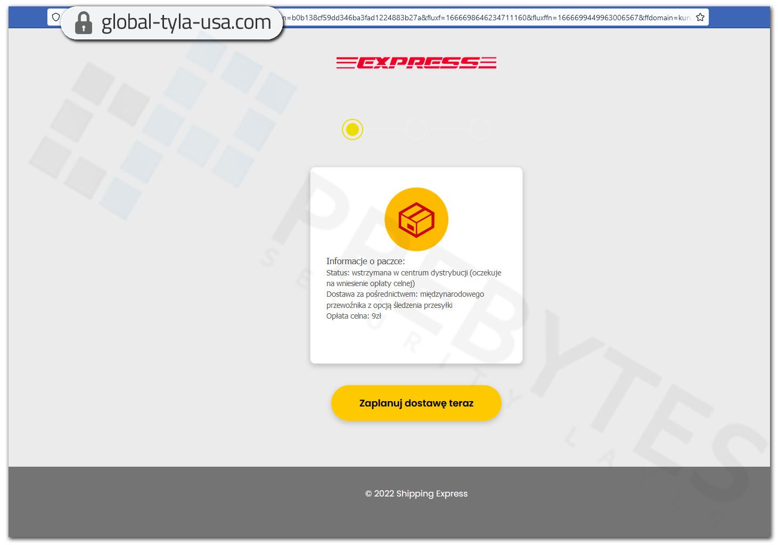
Task: Click the Express logo at top
Action: click(x=416, y=63)
